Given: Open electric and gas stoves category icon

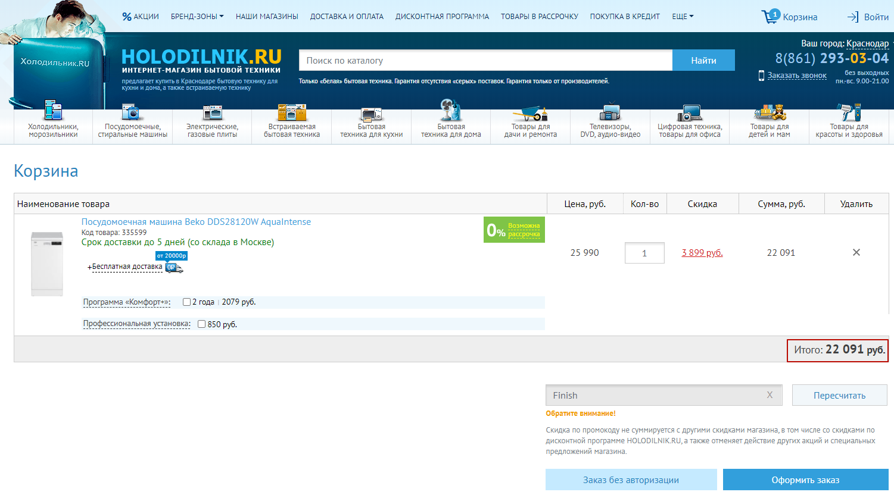Looking at the screenshot, I should pyautogui.click(x=212, y=112).
